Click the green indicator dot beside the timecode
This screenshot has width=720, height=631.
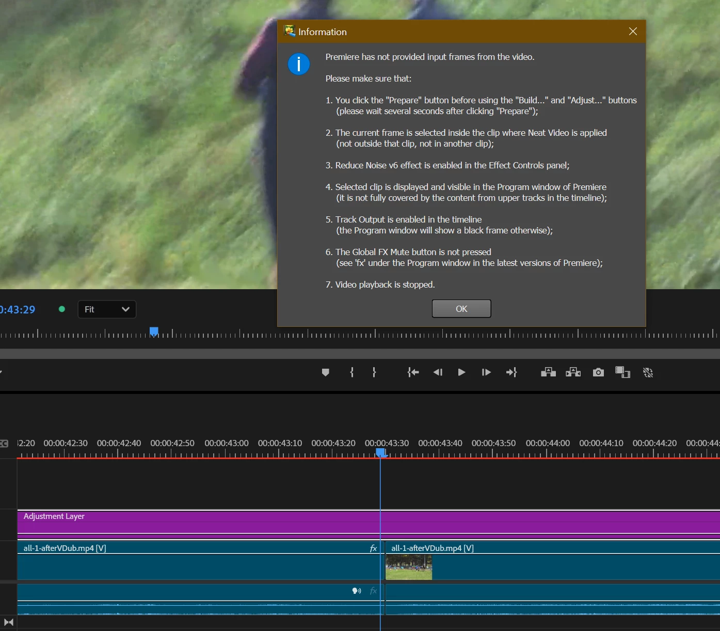coord(62,309)
